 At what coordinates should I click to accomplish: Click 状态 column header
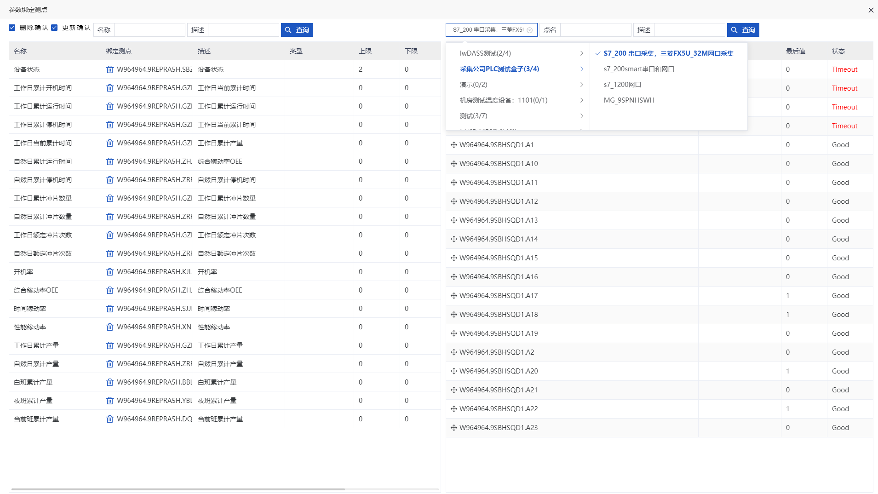pos(838,51)
